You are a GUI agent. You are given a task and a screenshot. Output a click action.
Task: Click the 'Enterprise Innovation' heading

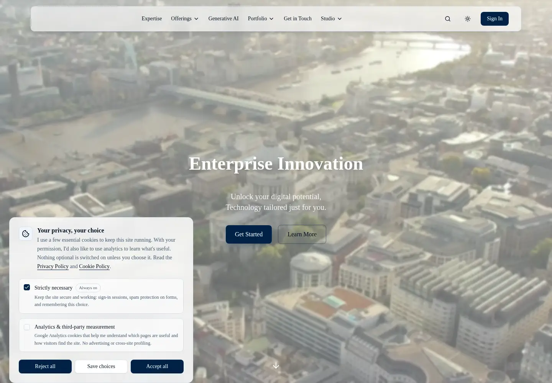click(276, 164)
